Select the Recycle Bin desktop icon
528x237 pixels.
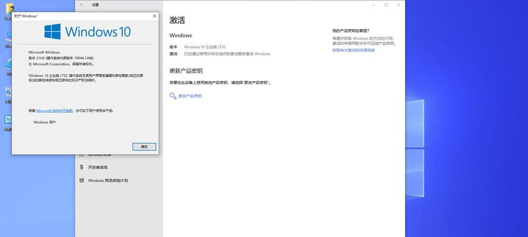point(8,94)
